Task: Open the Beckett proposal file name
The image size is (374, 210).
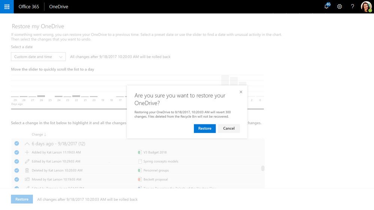Action: 155,179
